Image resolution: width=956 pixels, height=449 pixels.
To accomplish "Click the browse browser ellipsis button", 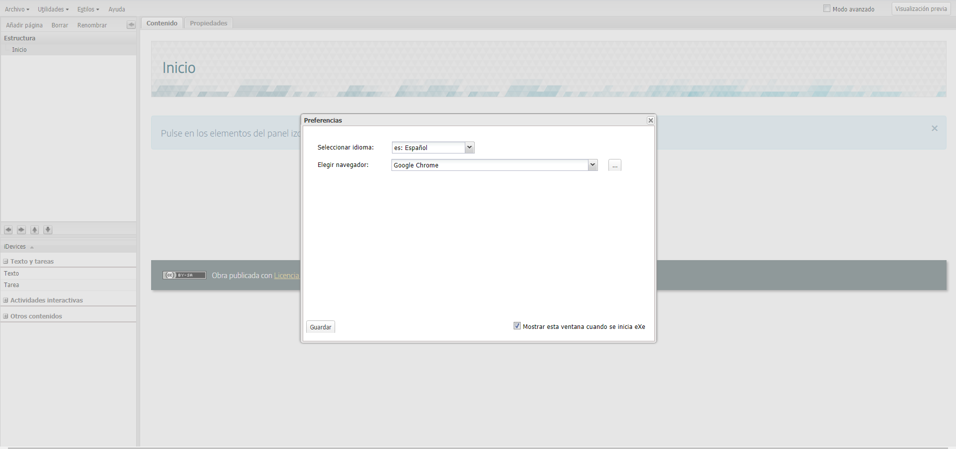I will tap(614, 165).
